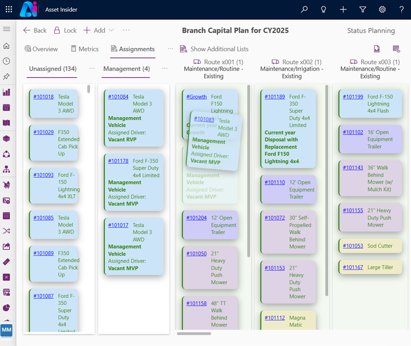Click the Route x001 column scrollbar
This screenshot has height=346, width=411.
(248, 171)
